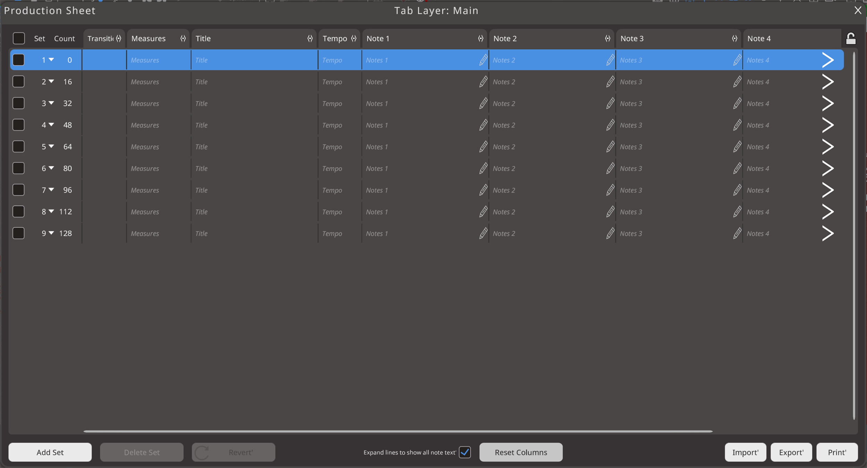Image resolution: width=867 pixels, height=468 pixels.
Task: Check the select-all checkbox in header
Action: 19,38
